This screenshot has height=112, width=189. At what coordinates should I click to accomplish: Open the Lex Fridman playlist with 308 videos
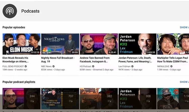[138, 99]
